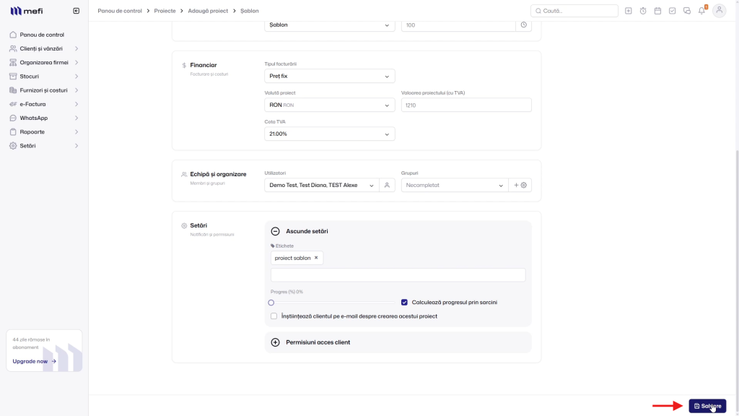The width and height of the screenshot is (739, 416).
Task: Click the e-Factura sidebar icon
Action: (13, 104)
